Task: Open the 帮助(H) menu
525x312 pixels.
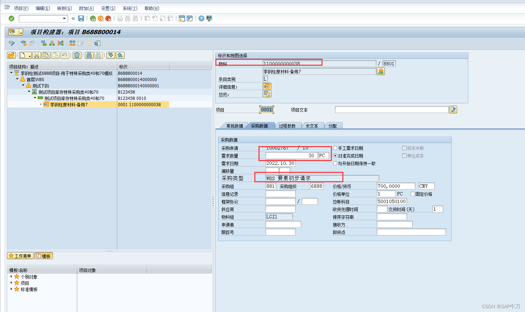Action: 152,8
